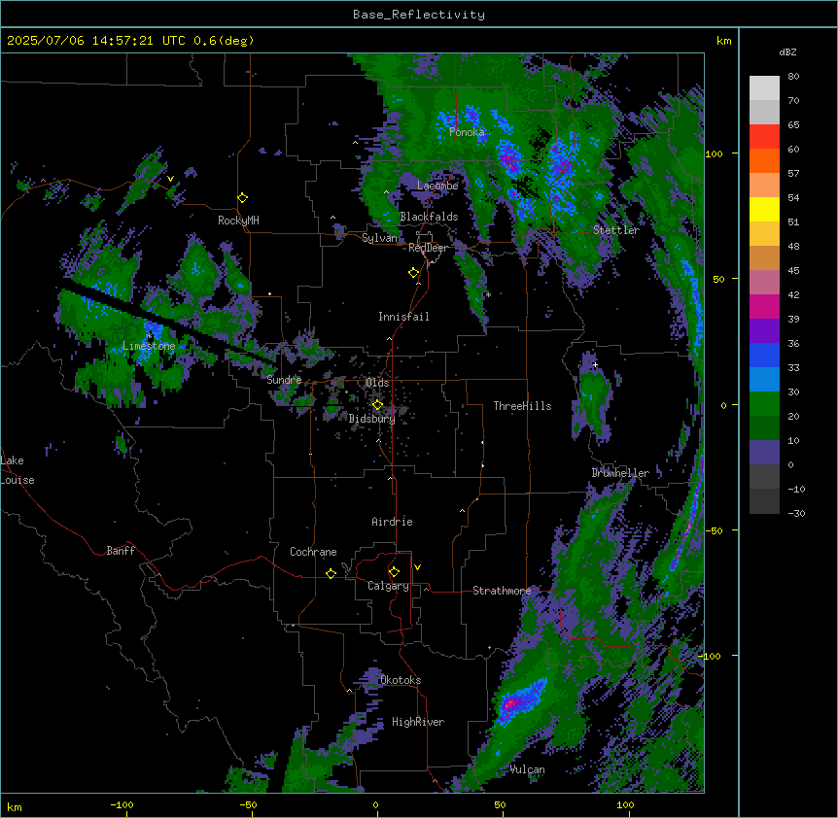Click the Limestone label
Screen dimensions: 838x818
coord(149,346)
